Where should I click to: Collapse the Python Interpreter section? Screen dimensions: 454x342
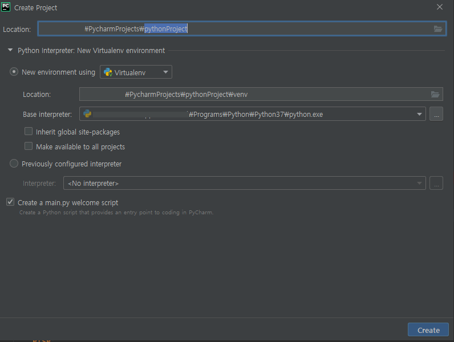pos(10,50)
